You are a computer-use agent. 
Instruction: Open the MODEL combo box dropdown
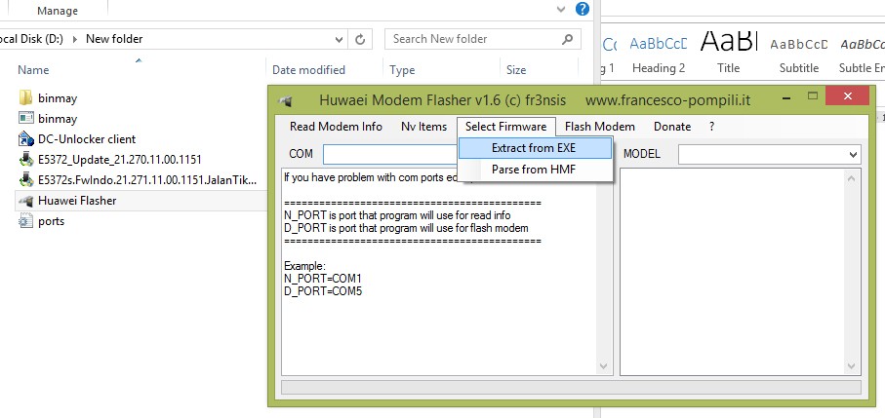[x=853, y=154]
